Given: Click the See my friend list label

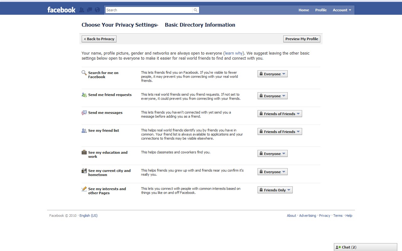Looking at the screenshot, I should pos(104,131).
